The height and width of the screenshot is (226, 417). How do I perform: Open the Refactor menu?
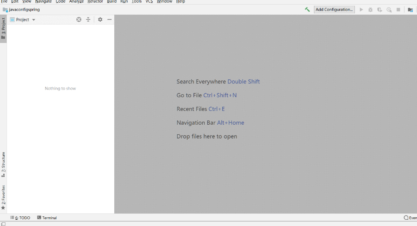pyautogui.click(x=95, y=1)
